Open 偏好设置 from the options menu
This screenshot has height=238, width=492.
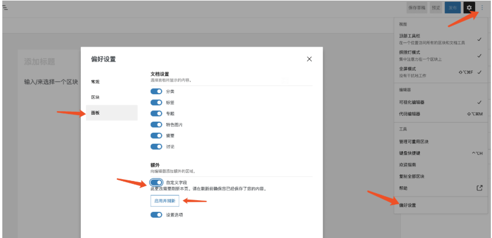coord(441,205)
